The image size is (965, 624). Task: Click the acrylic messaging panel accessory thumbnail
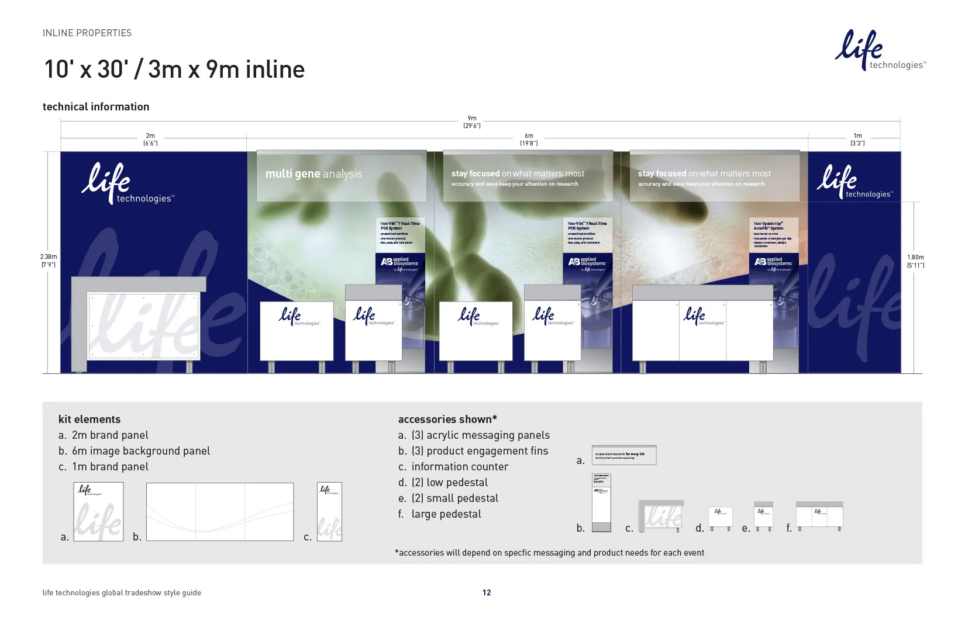click(624, 455)
